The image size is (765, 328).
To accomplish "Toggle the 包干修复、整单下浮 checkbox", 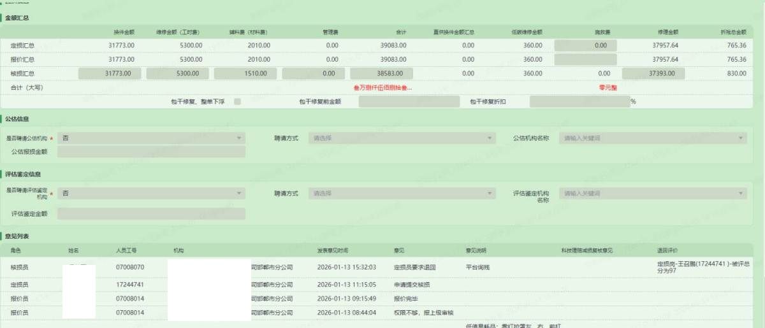I will pyautogui.click(x=237, y=101).
